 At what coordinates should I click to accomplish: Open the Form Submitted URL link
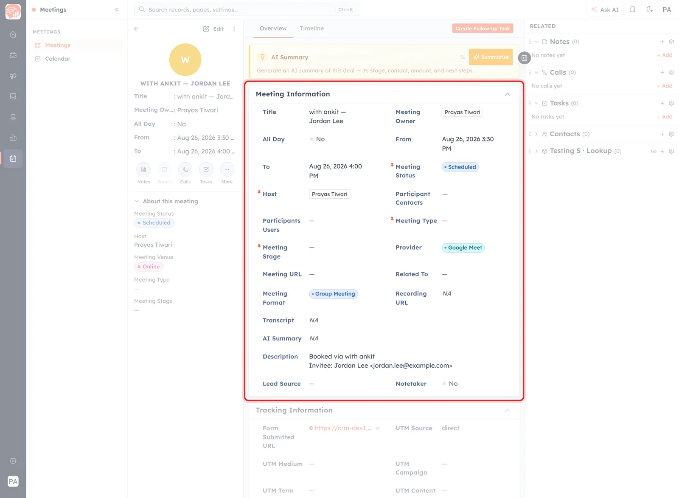pyautogui.click(x=343, y=428)
